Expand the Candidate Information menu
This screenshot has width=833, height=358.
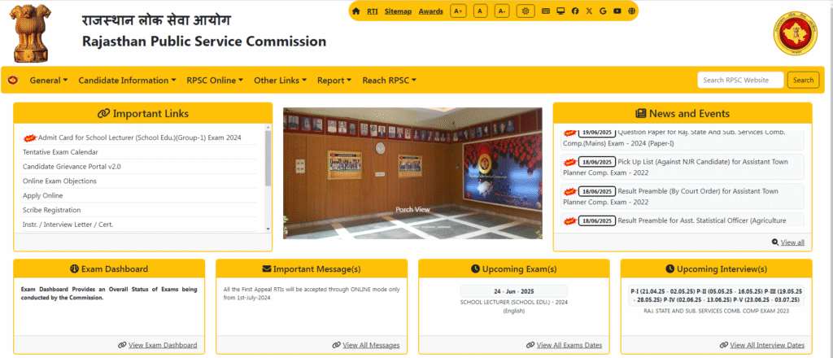(x=127, y=81)
